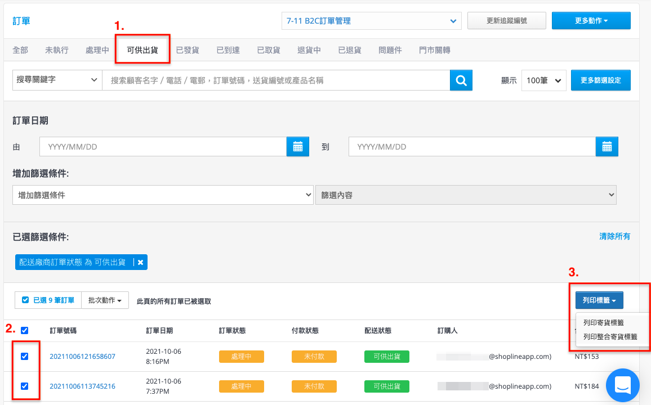
Task: Switch to the 問題件 tab
Action: (x=390, y=50)
